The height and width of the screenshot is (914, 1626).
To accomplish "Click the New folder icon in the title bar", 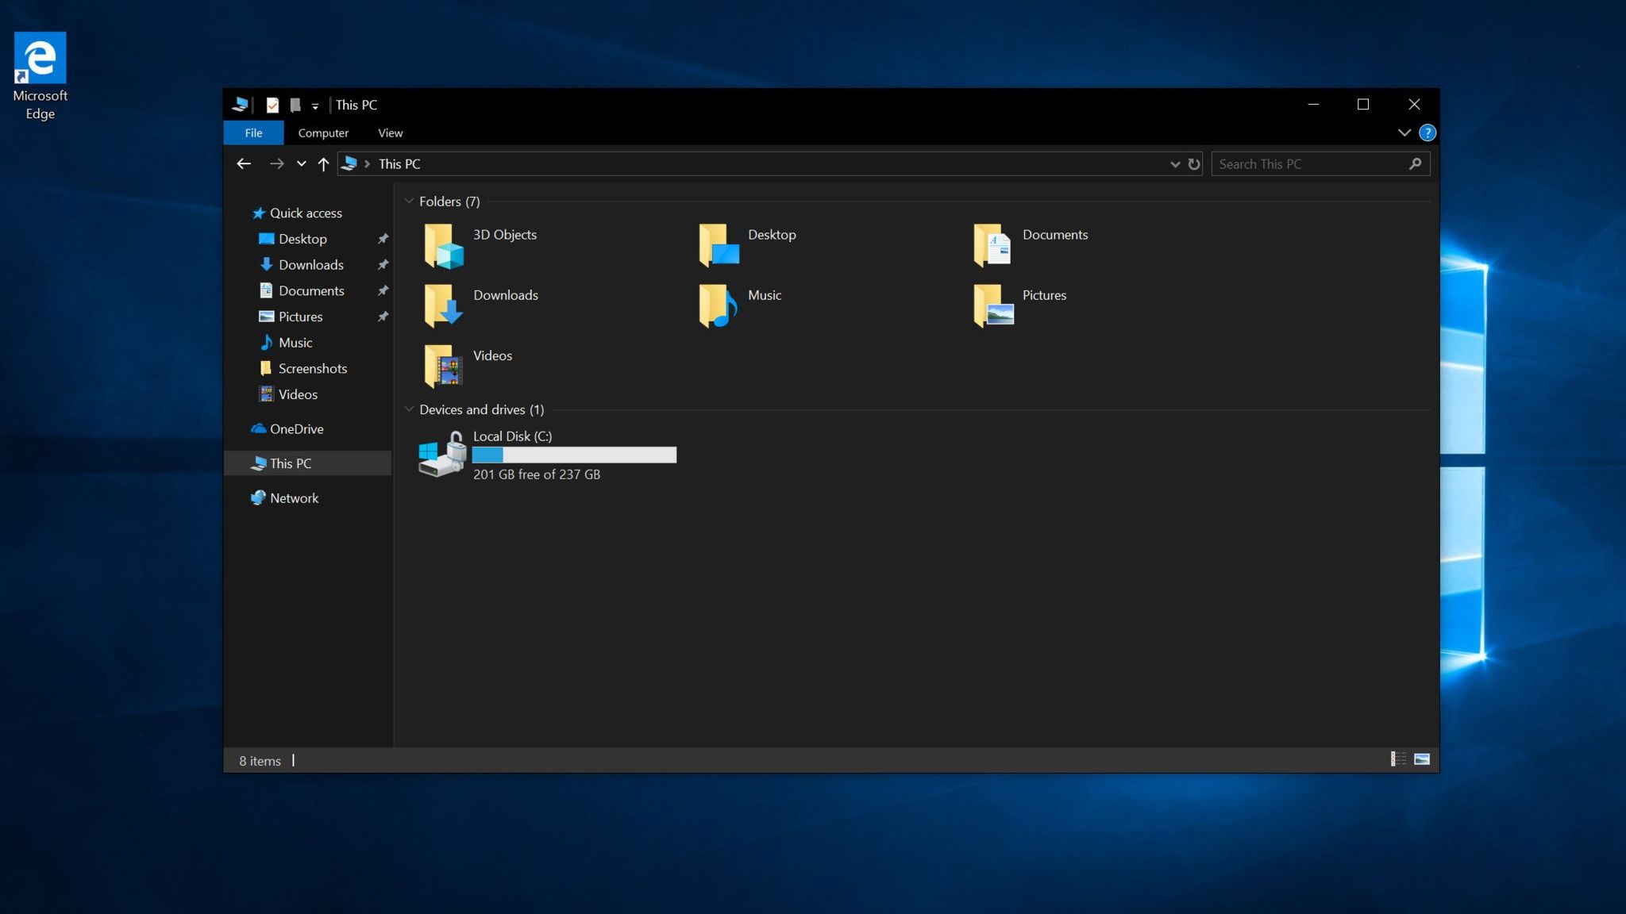I will pos(295,105).
